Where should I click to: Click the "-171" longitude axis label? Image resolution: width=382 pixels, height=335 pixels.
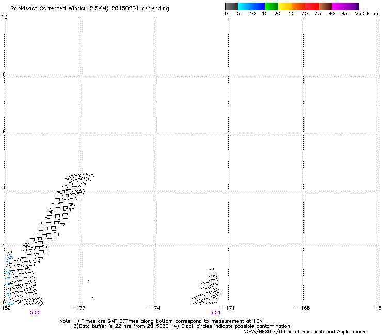(229, 308)
